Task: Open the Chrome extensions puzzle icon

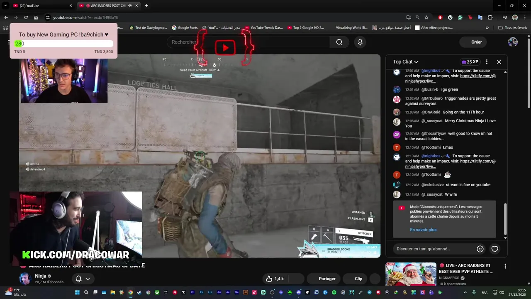Action: 490,17
